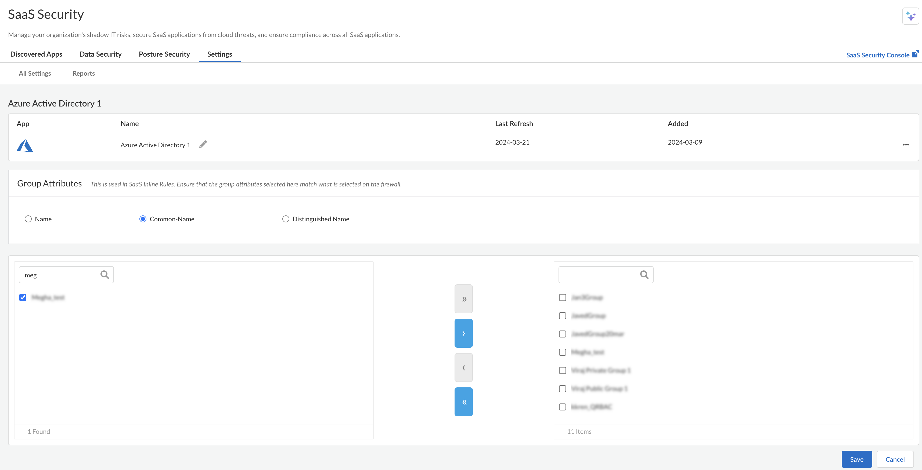
Task: Switch to the Posture Security tab
Action: (x=164, y=54)
